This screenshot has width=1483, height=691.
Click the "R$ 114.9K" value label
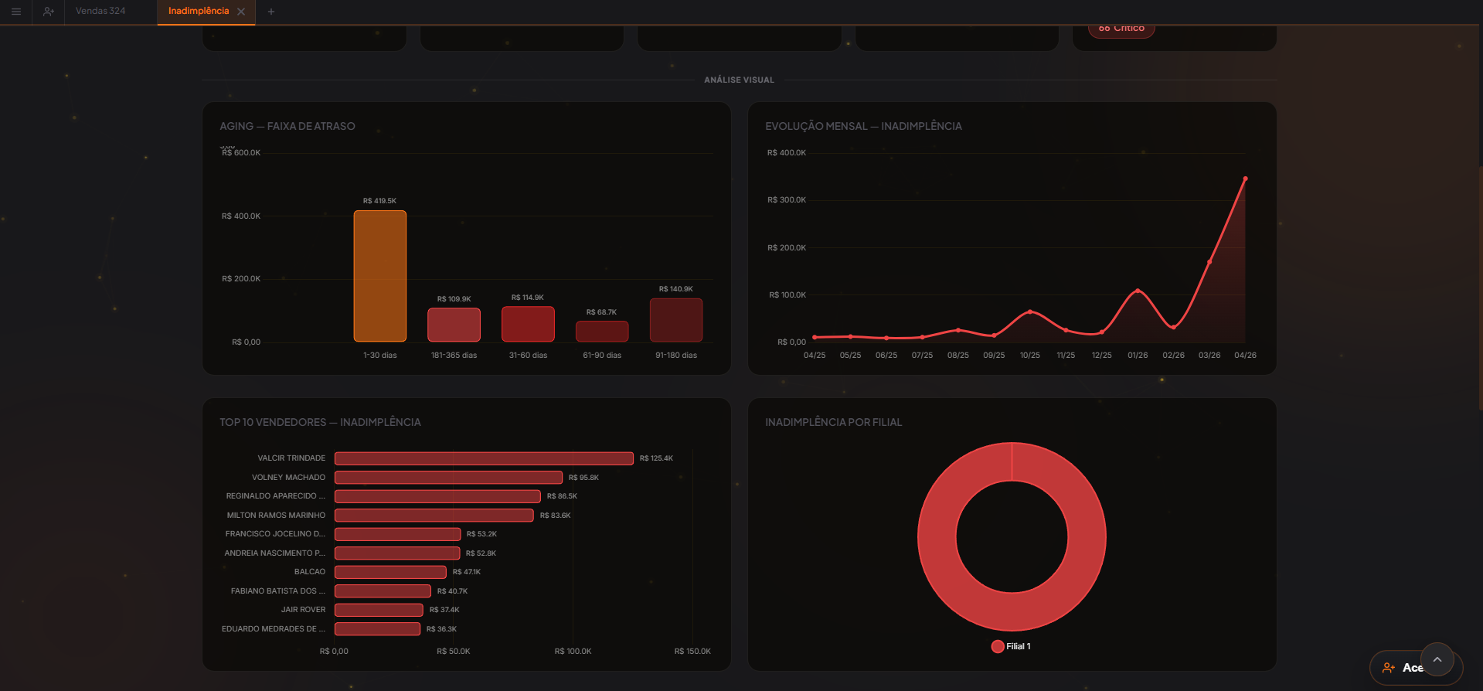tap(528, 298)
